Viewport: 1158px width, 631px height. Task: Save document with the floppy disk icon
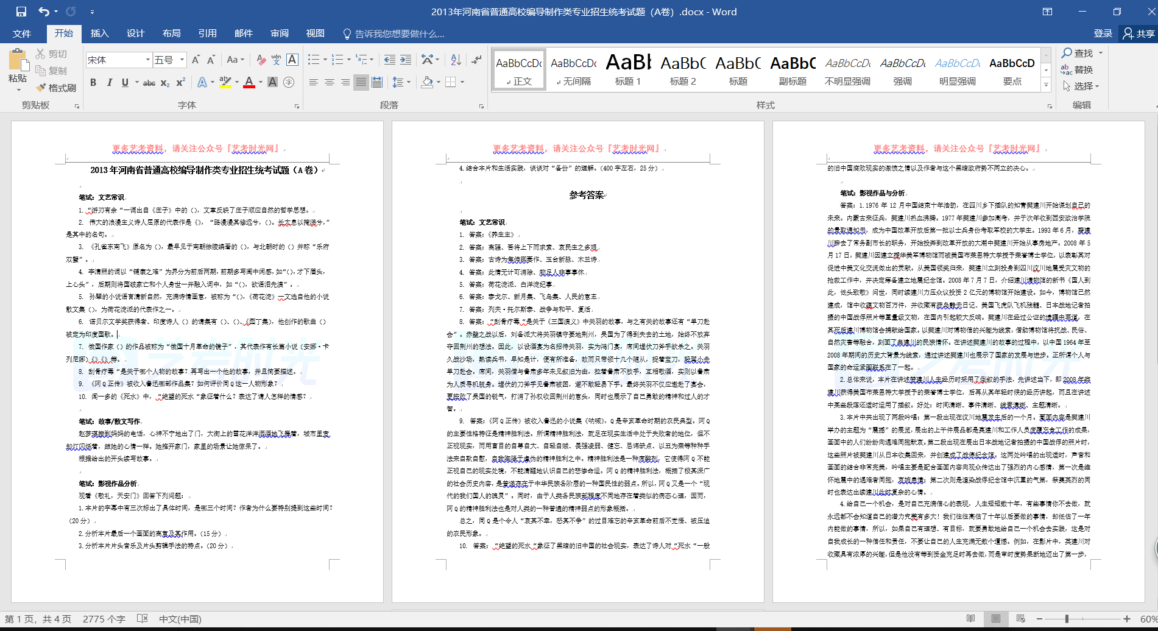click(21, 12)
